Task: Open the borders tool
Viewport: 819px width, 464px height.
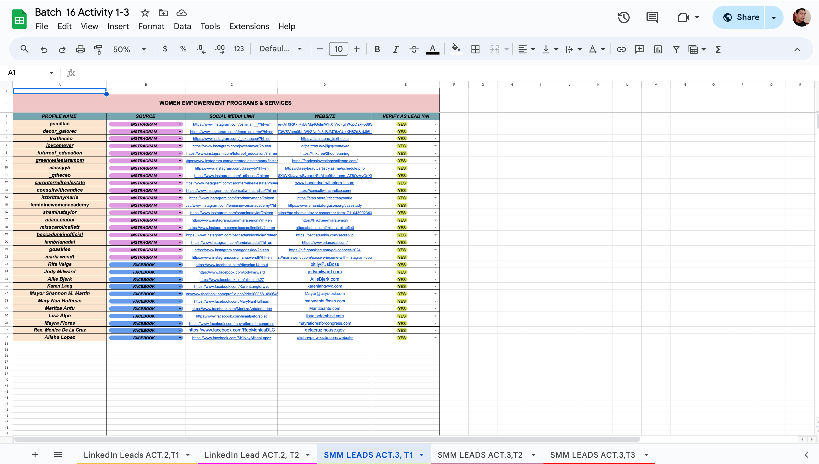Action: [x=475, y=49]
